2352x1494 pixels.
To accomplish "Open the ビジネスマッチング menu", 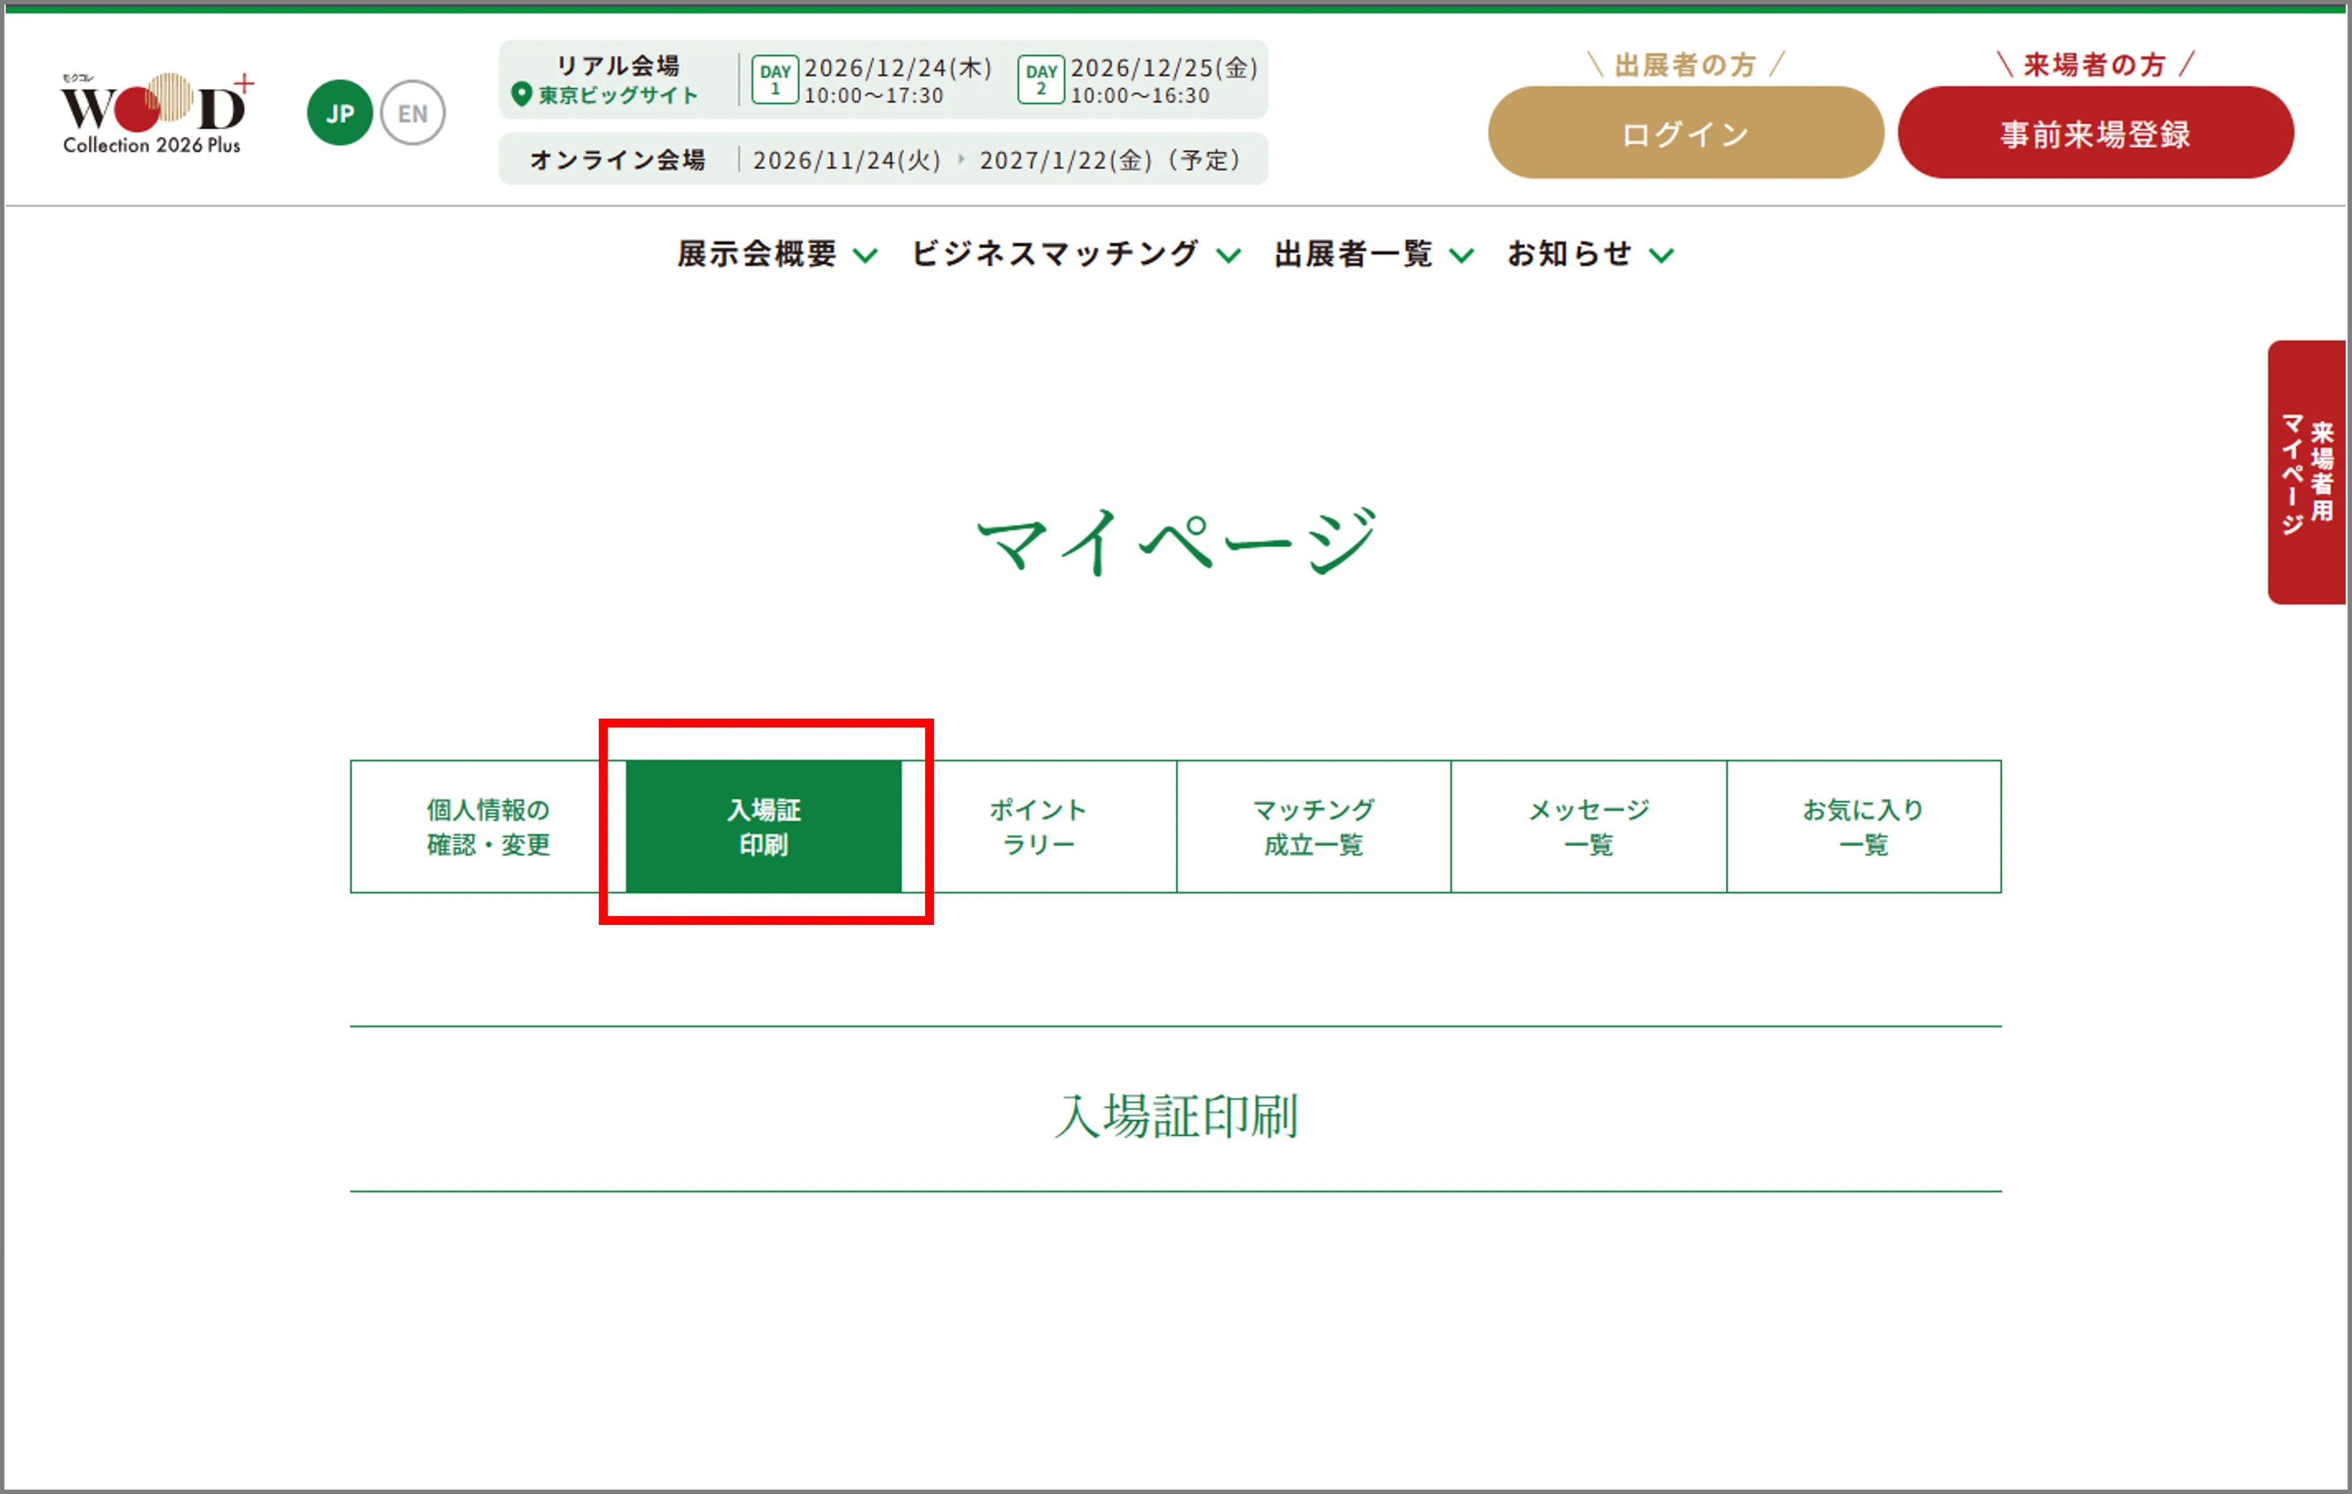I will pyautogui.click(x=1055, y=254).
